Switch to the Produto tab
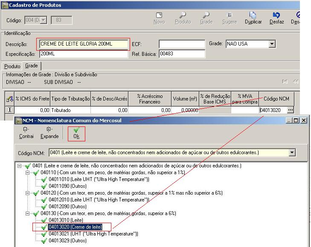The image size is (311, 247). 12,66
